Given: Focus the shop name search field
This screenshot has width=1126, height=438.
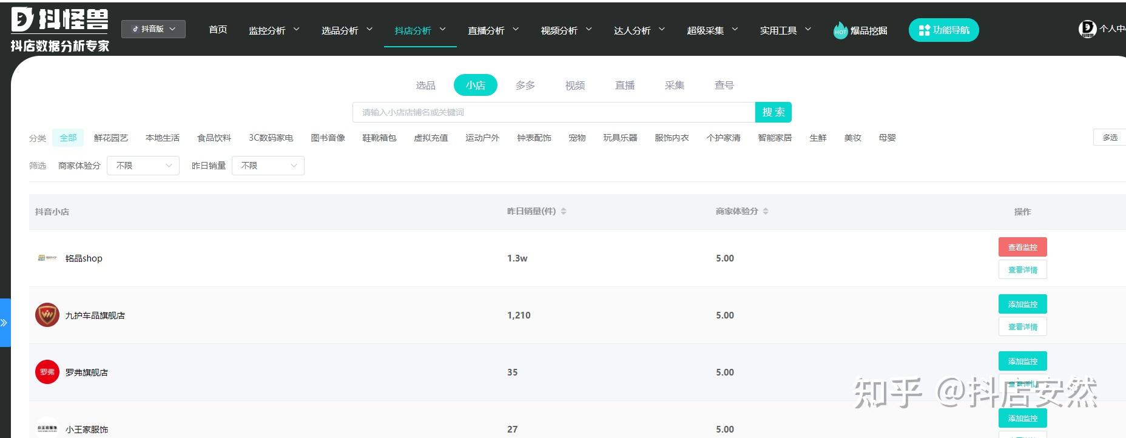Looking at the screenshot, I should [554, 112].
